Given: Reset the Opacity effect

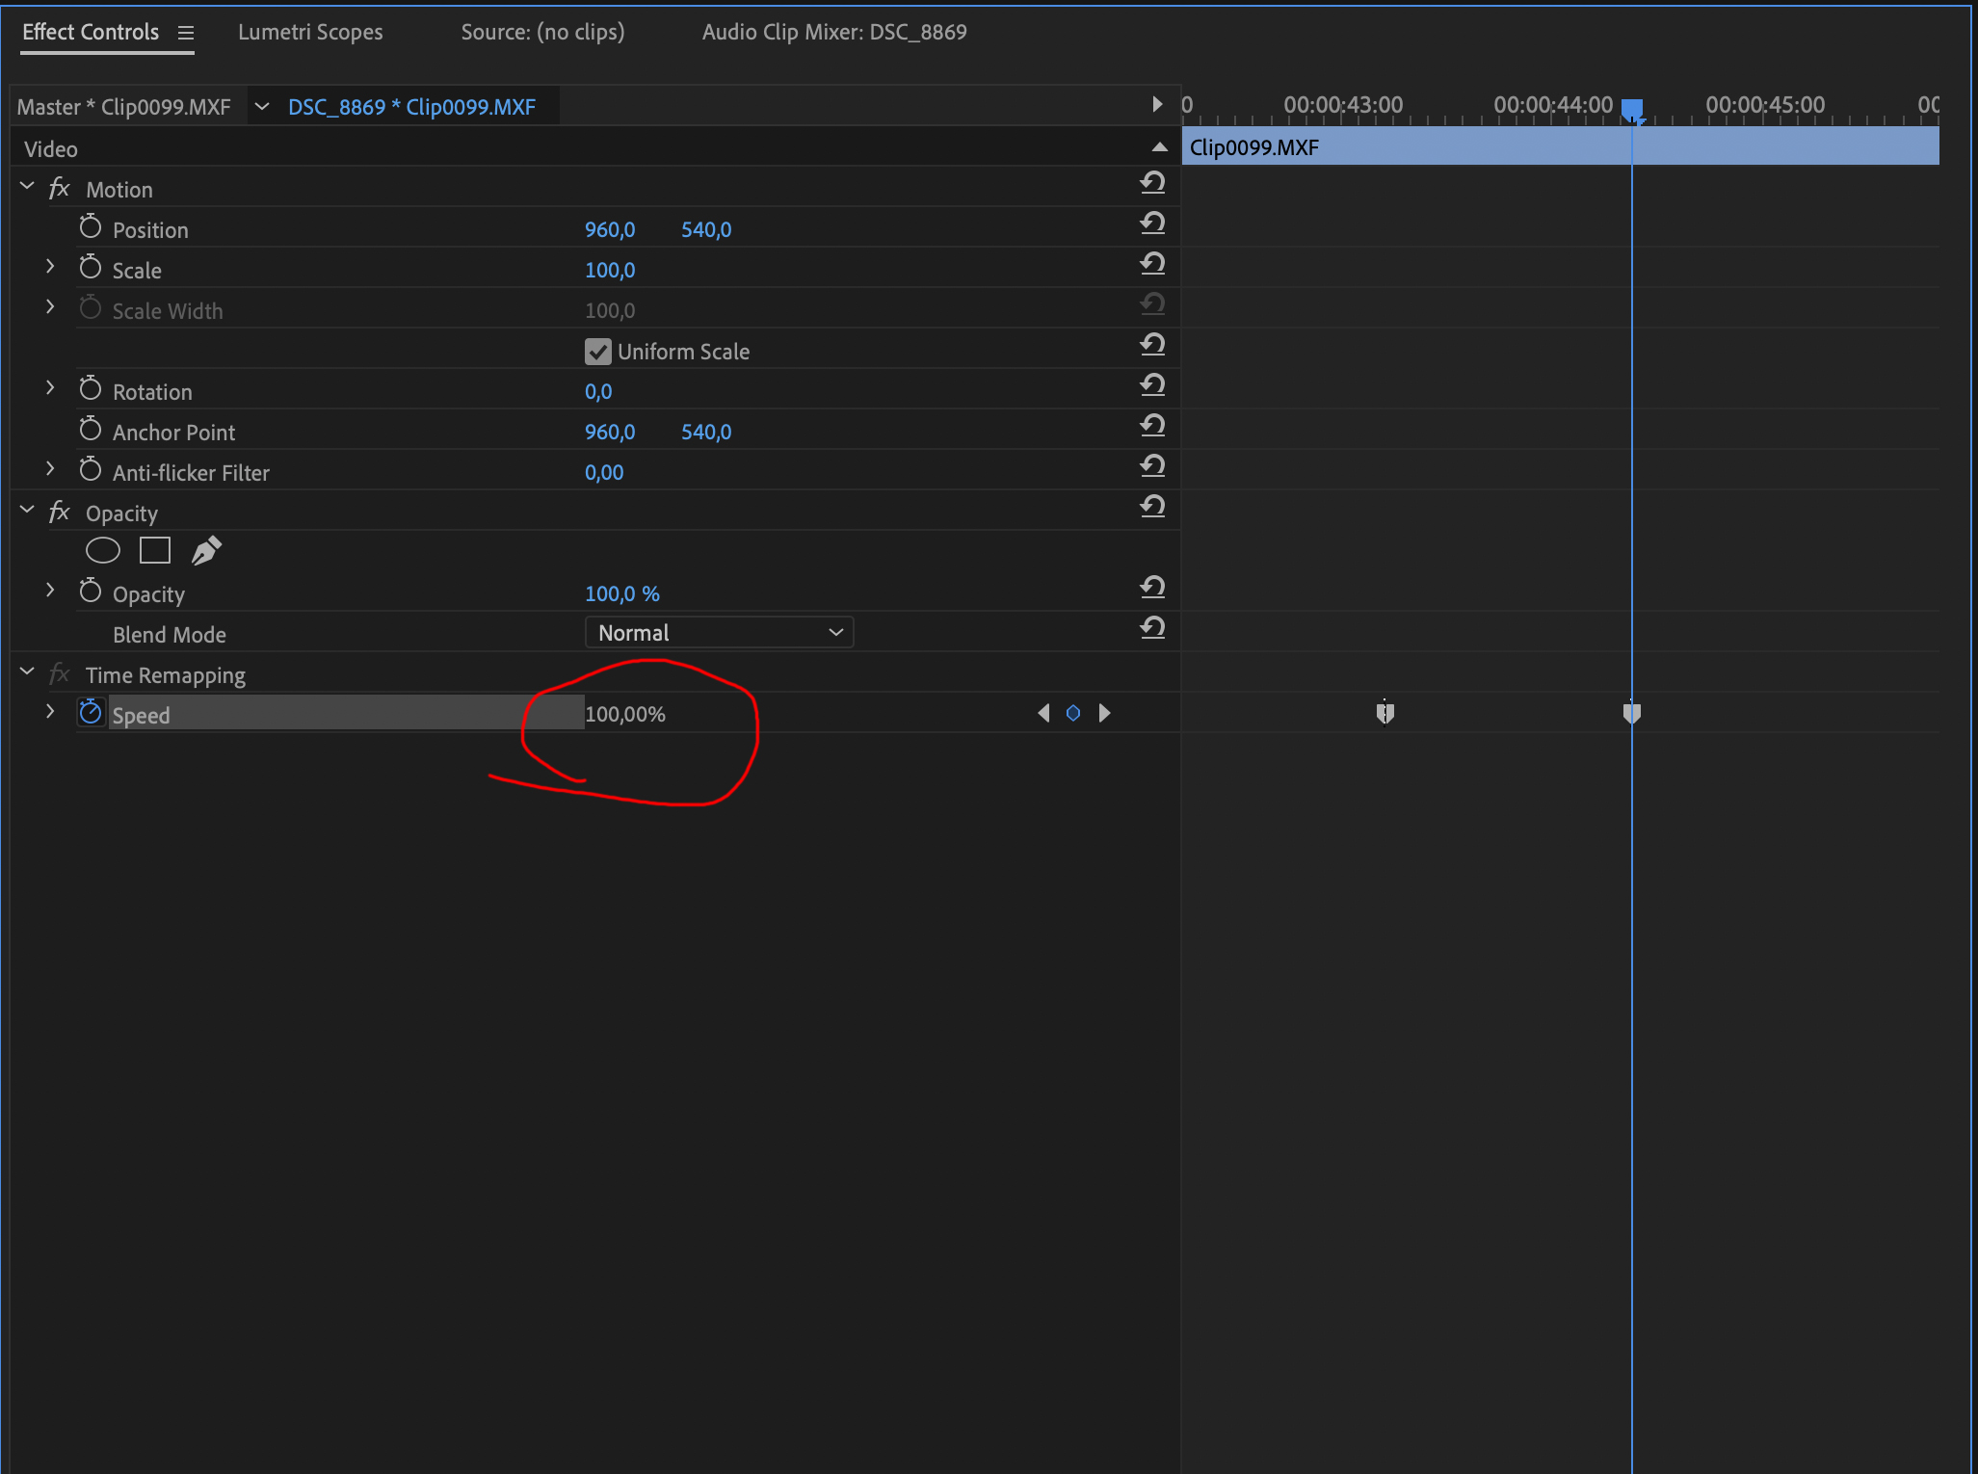Looking at the screenshot, I should (1153, 507).
